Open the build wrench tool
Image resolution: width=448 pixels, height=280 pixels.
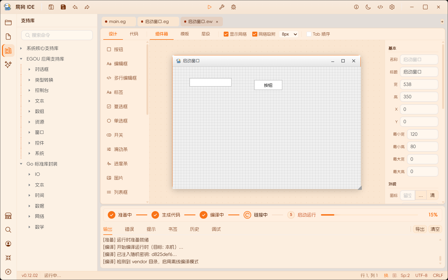[x=222, y=7]
